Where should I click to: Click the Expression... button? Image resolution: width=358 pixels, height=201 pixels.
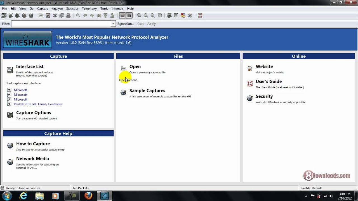(x=126, y=24)
